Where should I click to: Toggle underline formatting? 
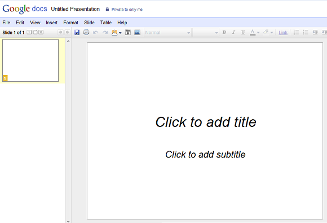point(243,32)
